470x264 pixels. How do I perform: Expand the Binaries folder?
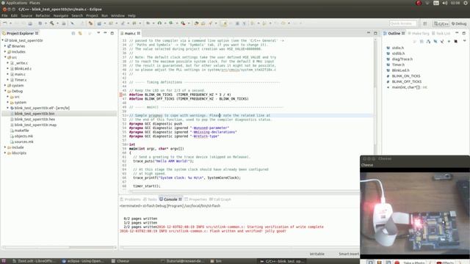coord(5,46)
